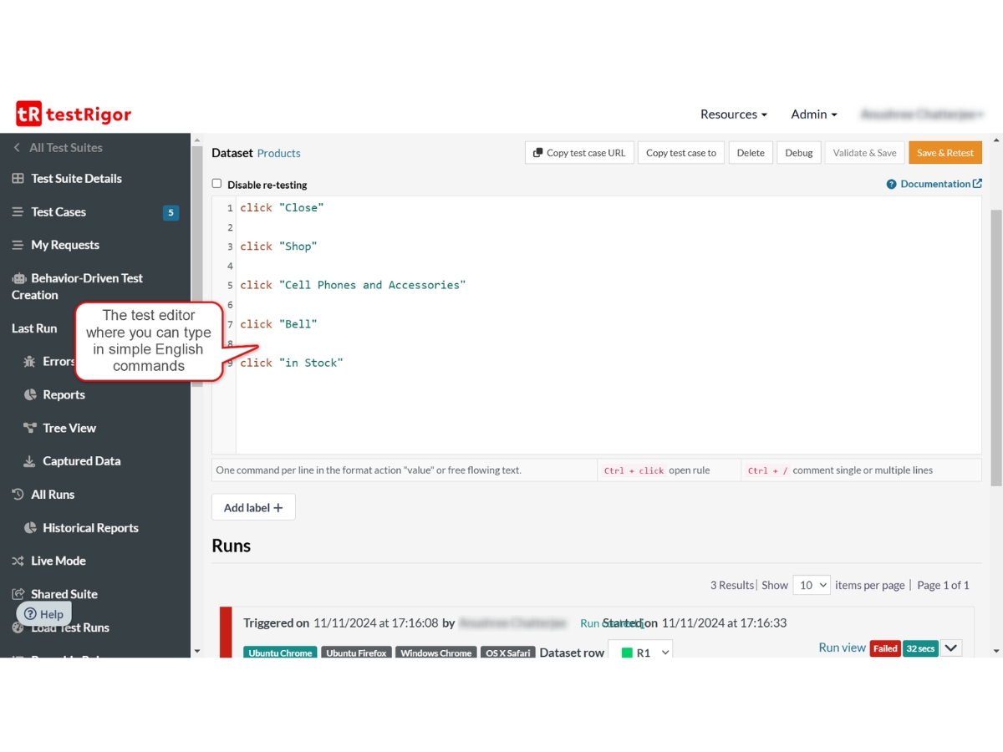
Task: Click the Test Cases count badge 5
Action: pos(171,213)
